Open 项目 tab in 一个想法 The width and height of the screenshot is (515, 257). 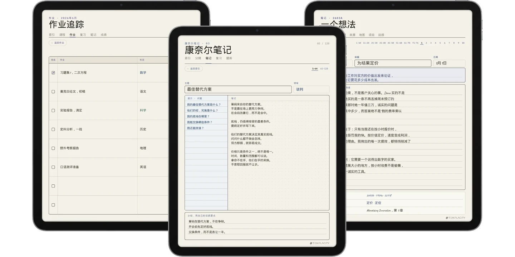pyautogui.click(x=372, y=35)
